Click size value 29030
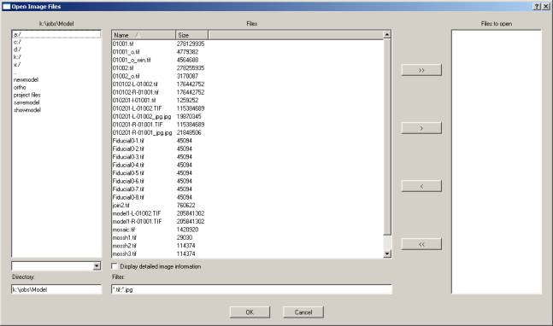 coord(185,238)
